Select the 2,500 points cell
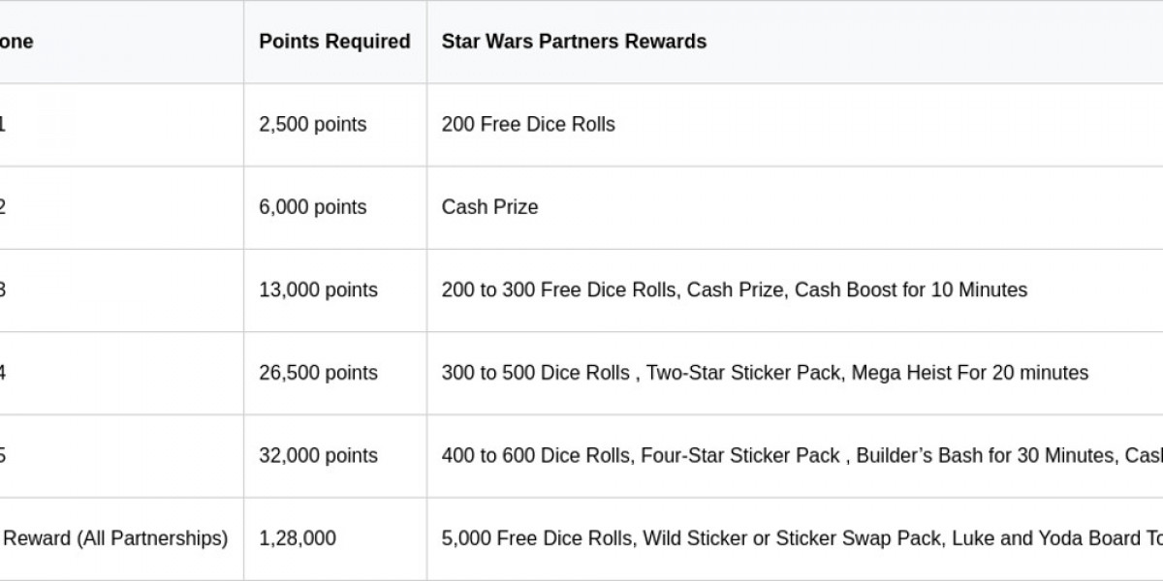This screenshot has height=581, width=1163. coord(313,125)
